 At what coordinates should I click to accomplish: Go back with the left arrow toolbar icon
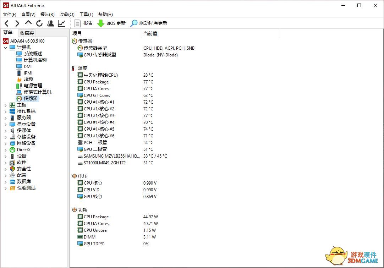tap(7, 23)
